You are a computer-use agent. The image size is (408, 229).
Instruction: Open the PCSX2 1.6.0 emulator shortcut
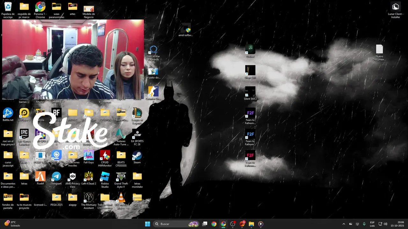click(40, 157)
